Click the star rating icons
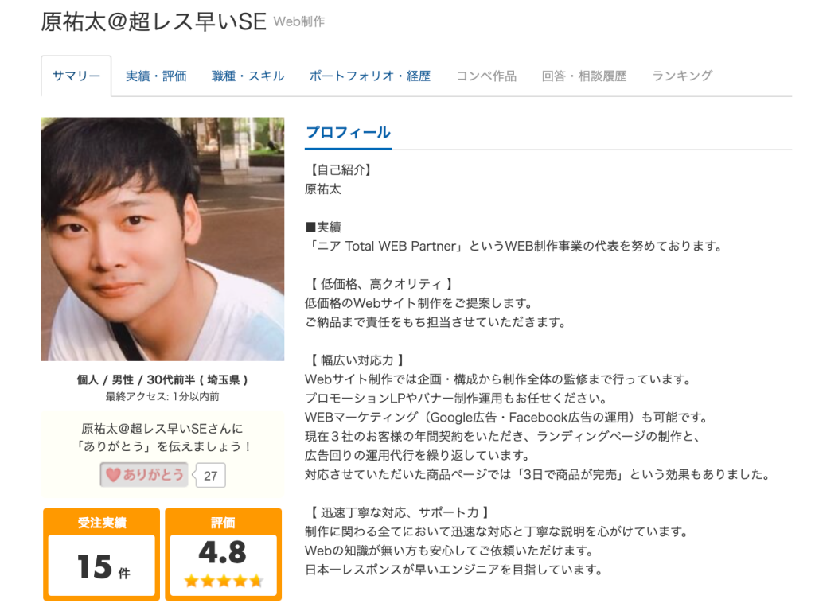815x611 pixels. (224, 580)
